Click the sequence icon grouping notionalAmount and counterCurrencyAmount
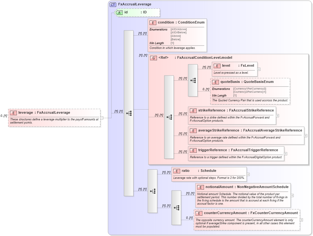The width and height of the screenshot is (313, 236). tap(176, 208)
